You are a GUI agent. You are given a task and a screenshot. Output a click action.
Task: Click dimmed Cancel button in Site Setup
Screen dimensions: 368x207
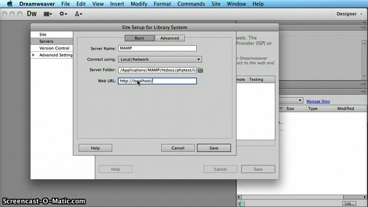[220, 169]
